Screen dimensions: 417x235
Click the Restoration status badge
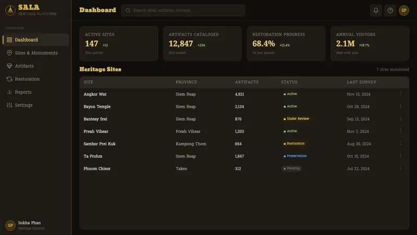pos(294,143)
